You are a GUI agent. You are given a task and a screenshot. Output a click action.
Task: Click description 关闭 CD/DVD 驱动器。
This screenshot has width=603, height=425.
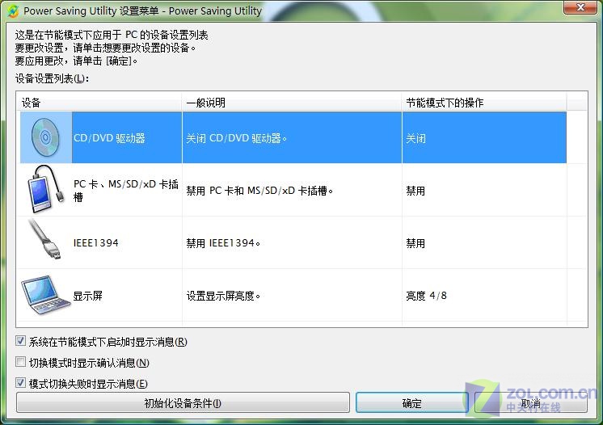(x=237, y=138)
